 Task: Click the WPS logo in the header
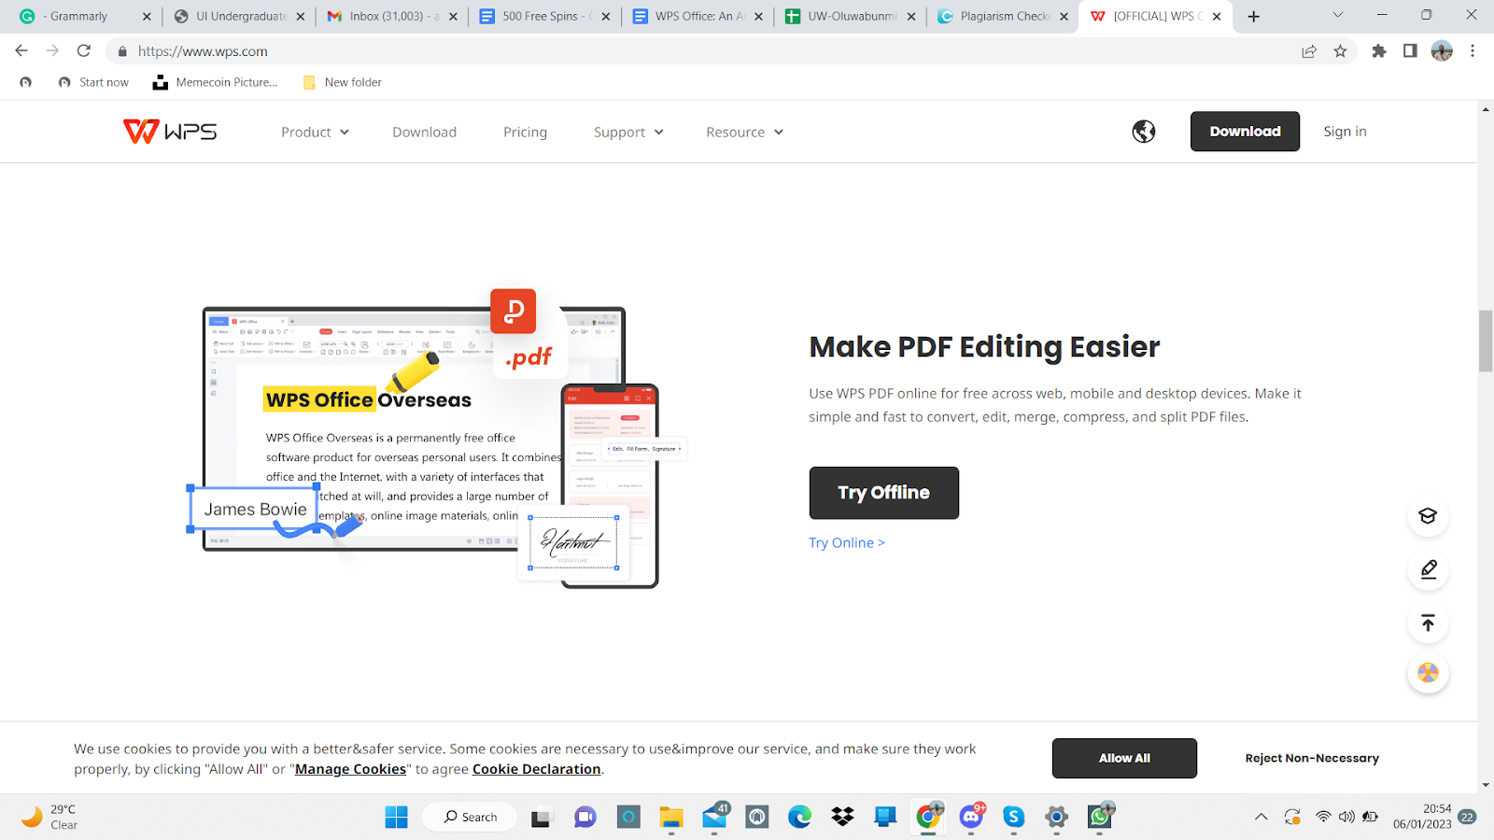[x=170, y=132]
